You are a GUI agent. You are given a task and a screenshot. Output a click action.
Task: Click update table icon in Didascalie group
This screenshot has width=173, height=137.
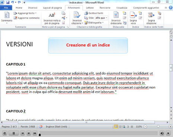click(124, 18)
